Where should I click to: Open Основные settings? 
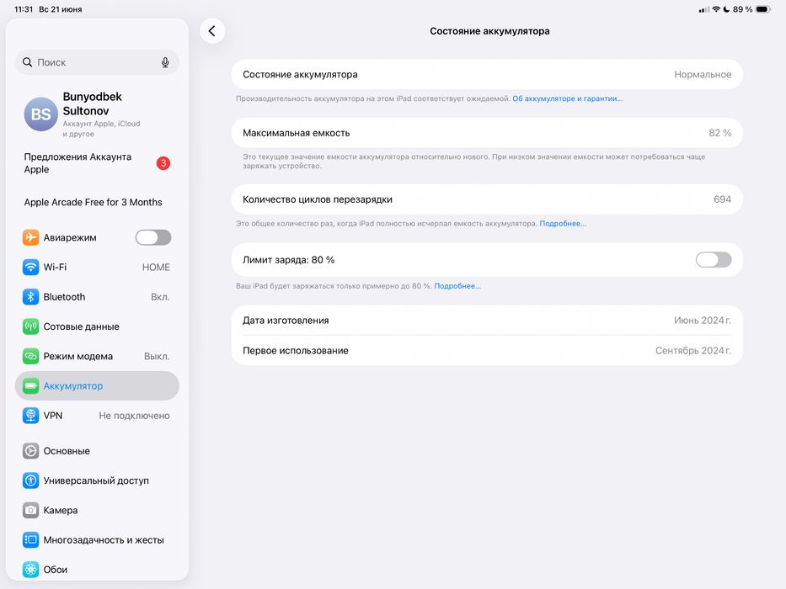[x=97, y=451]
